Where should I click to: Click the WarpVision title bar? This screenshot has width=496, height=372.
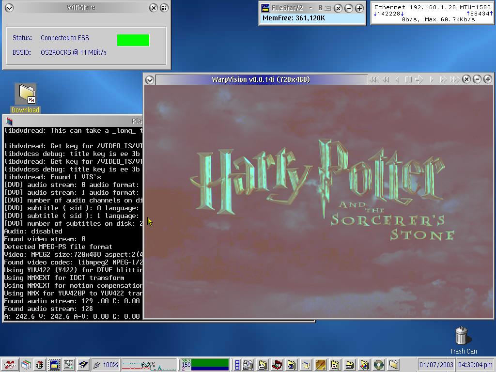[x=261, y=79]
